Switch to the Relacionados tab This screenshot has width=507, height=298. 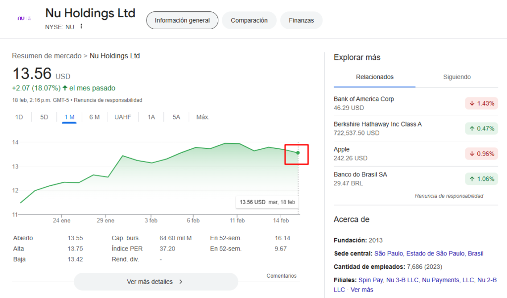pos(374,77)
